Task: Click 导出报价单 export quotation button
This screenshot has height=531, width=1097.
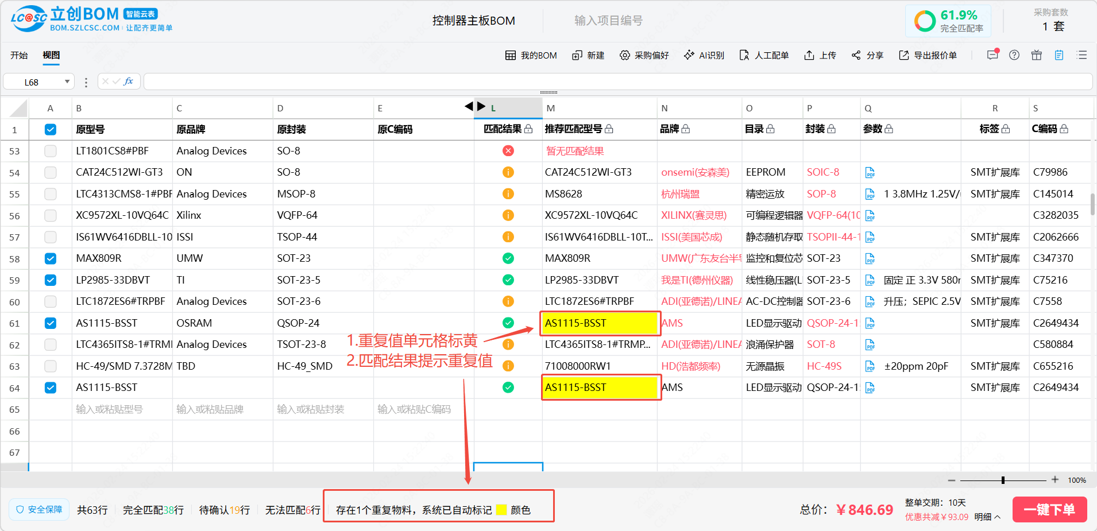Action: tap(928, 55)
